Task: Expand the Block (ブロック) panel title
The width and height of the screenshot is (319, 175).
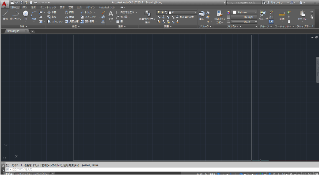Action: [205, 26]
